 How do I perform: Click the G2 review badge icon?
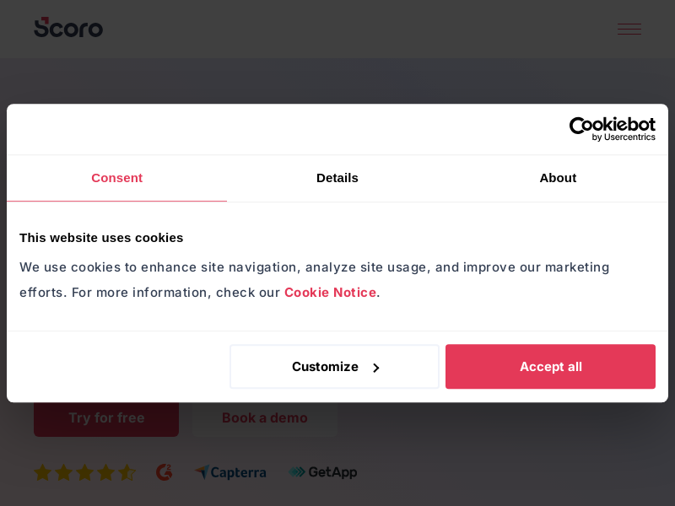click(165, 472)
